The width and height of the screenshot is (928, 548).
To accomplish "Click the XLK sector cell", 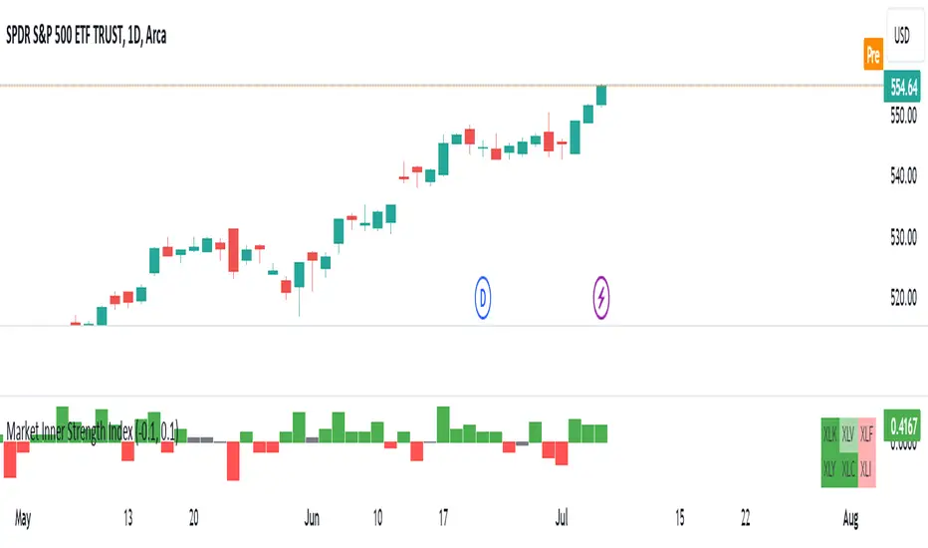I will coord(829,433).
